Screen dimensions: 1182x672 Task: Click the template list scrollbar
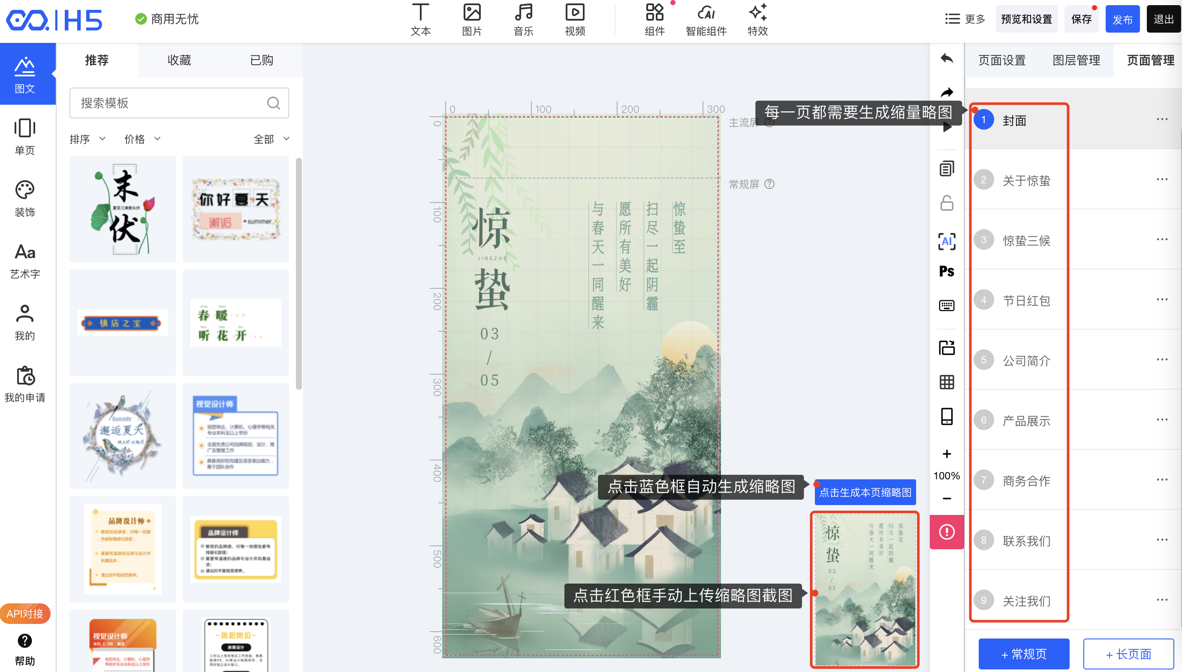pyautogui.click(x=299, y=273)
